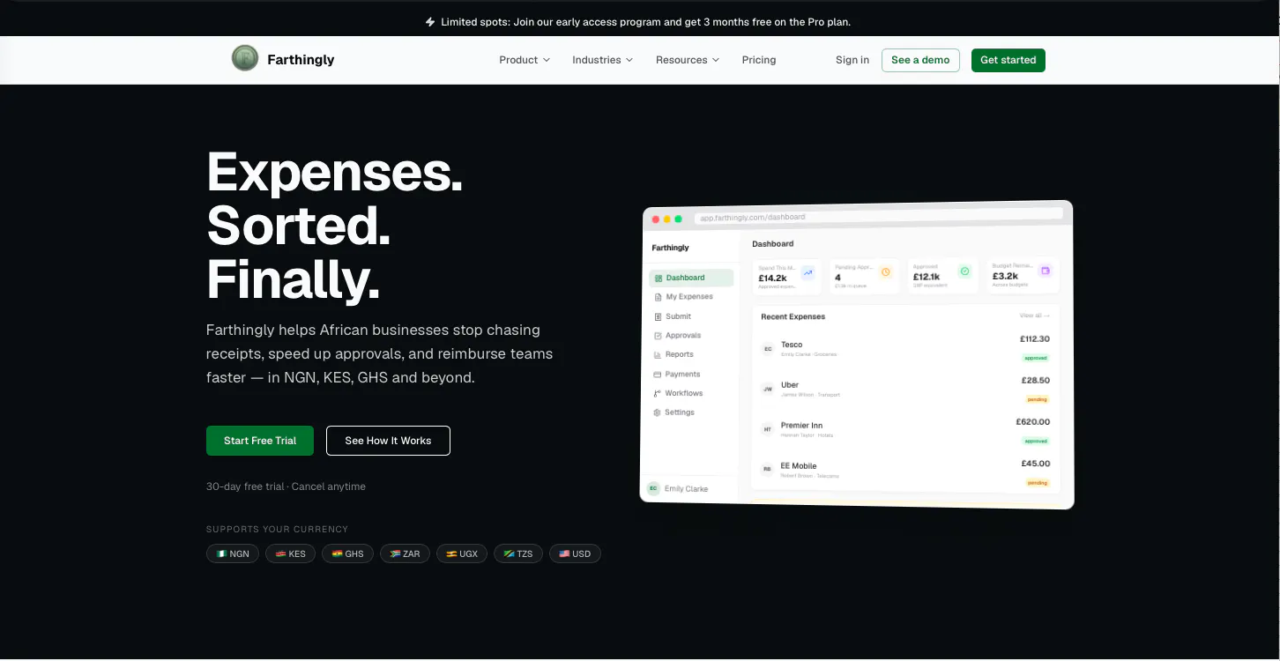Click the HT avatar beside Premier Inn
The height and width of the screenshot is (661, 1280).
point(767,429)
